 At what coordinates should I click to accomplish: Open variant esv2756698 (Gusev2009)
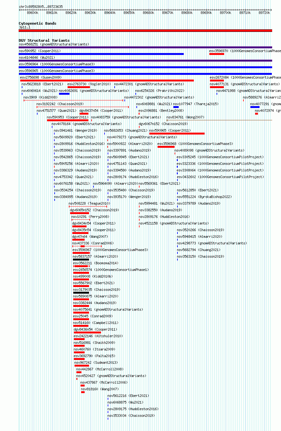pos(41,77)
